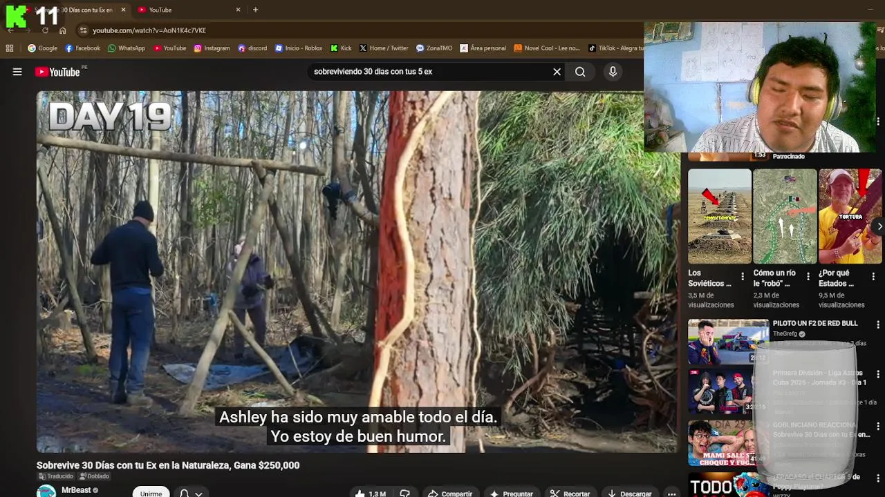Open '¿Por qué Estados' TORTURA short
Screen dimensions: 885x497
[x=850, y=216]
